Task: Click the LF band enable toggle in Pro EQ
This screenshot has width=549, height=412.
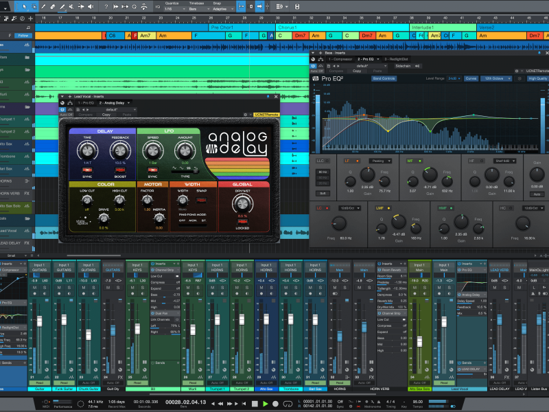Action: pos(358,161)
